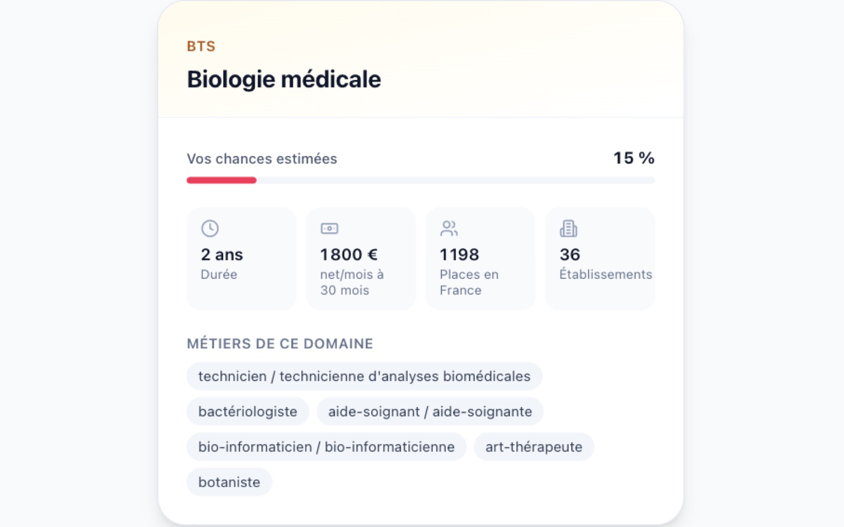Select the bactériologiste tag

(248, 412)
